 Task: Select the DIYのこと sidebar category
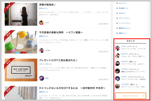coord(123,3)
